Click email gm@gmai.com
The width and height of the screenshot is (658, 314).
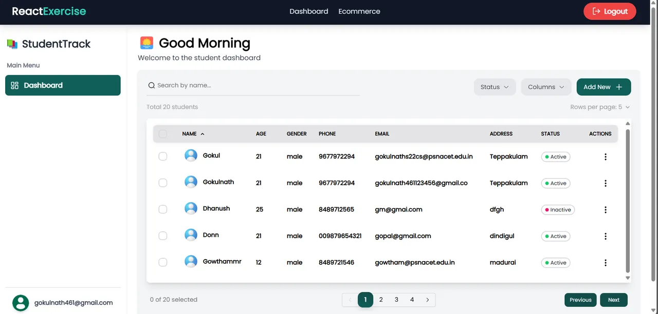pos(398,209)
